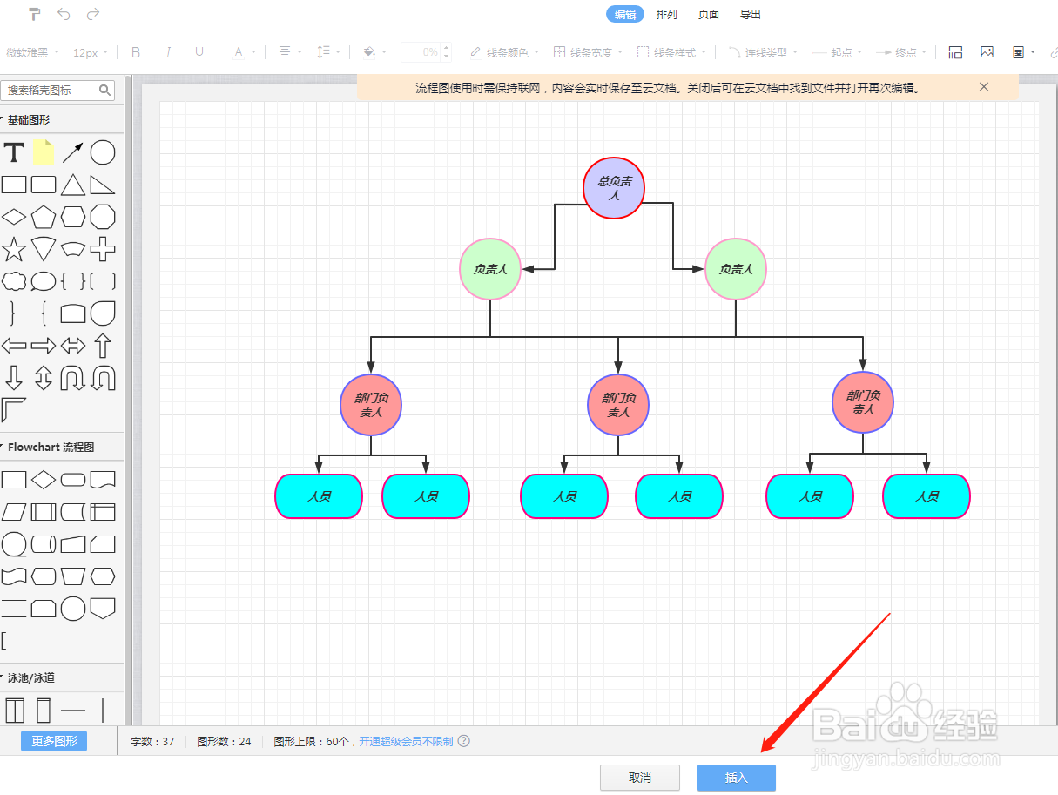Select the basic circle shape
1058x795 pixels.
coord(103,152)
